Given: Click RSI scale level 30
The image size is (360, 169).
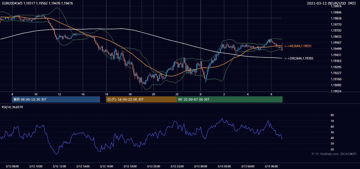Looking at the screenshot, I should (x=332, y=144).
